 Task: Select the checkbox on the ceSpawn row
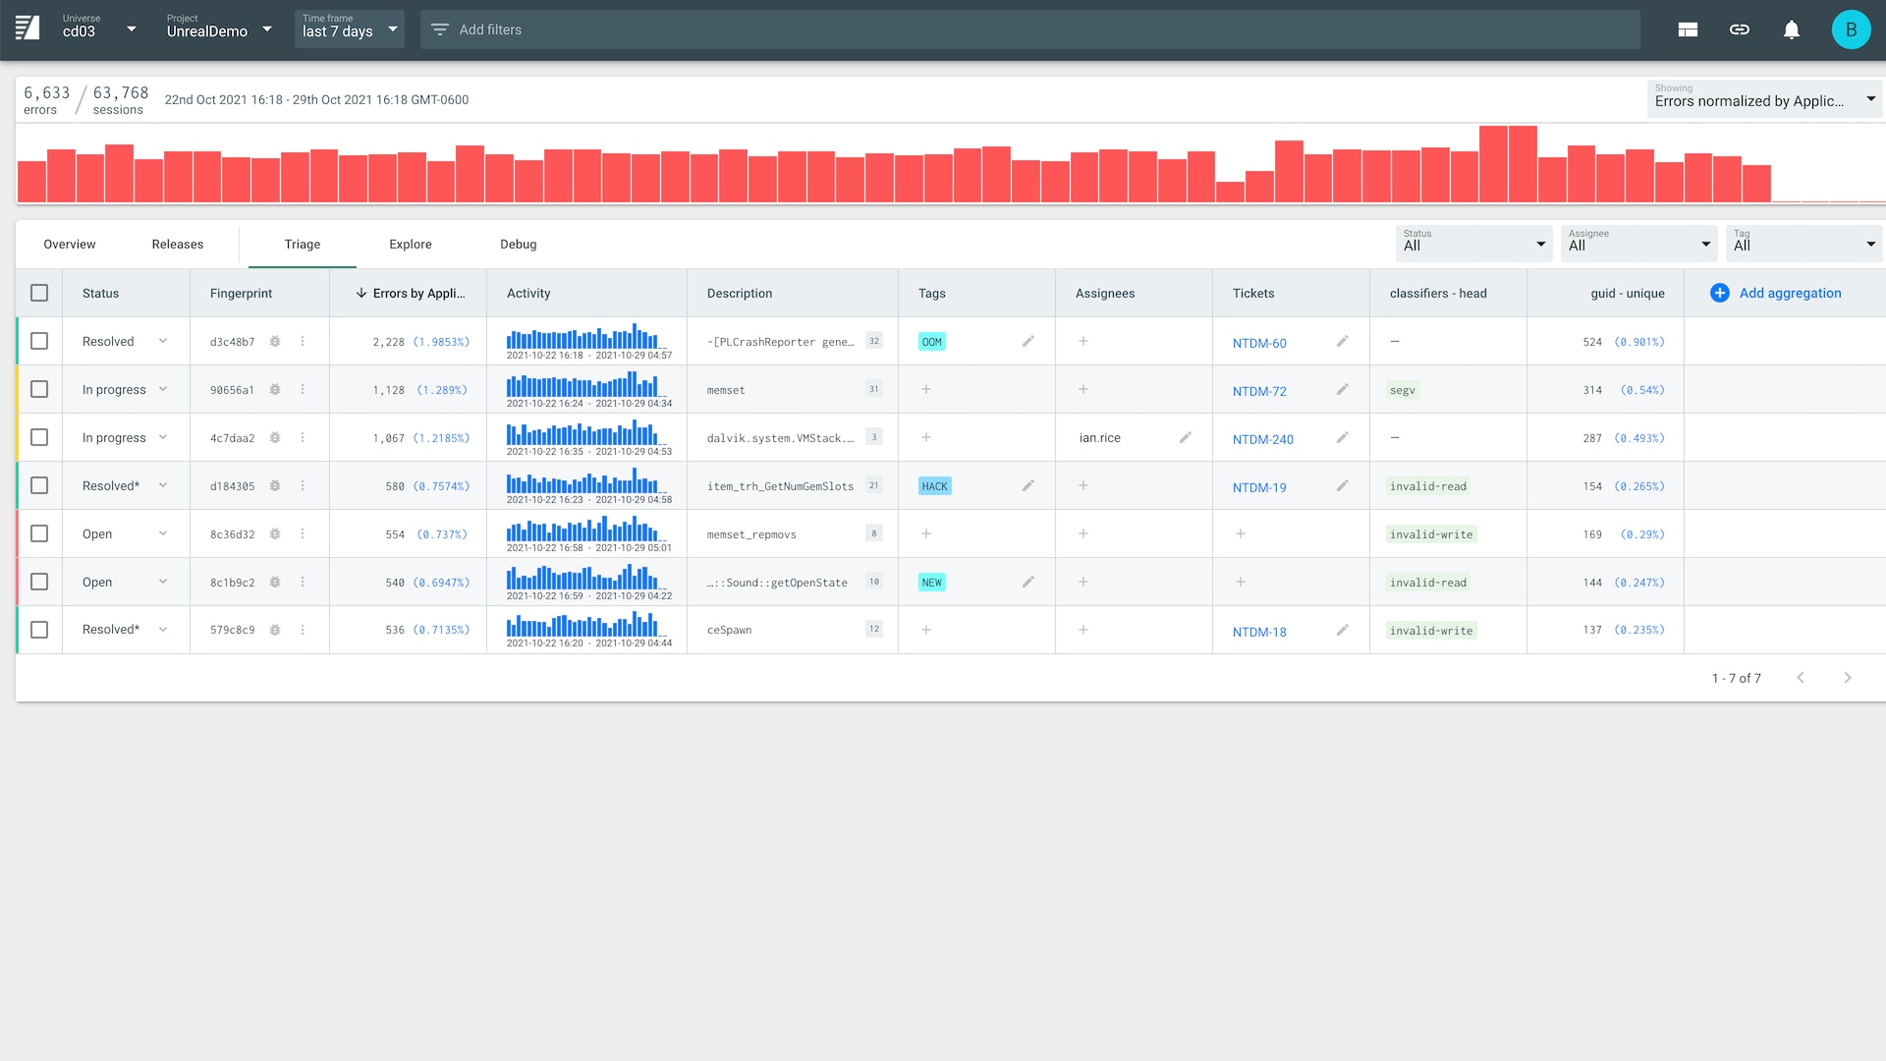pos(39,630)
